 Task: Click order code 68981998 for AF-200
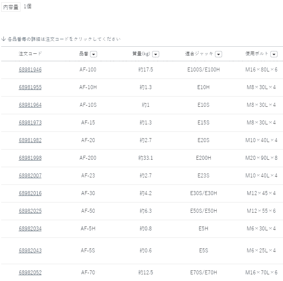(30, 158)
